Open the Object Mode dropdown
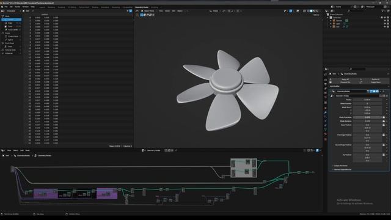Viewport: 391px width, 220px height. click(x=148, y=11)
